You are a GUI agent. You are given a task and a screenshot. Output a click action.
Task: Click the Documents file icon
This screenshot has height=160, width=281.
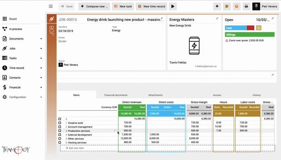click(5, 39)
